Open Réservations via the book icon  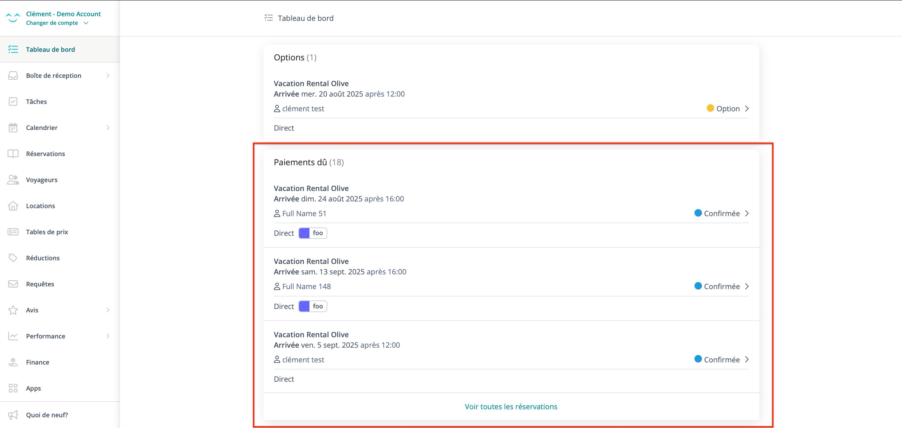13,154
